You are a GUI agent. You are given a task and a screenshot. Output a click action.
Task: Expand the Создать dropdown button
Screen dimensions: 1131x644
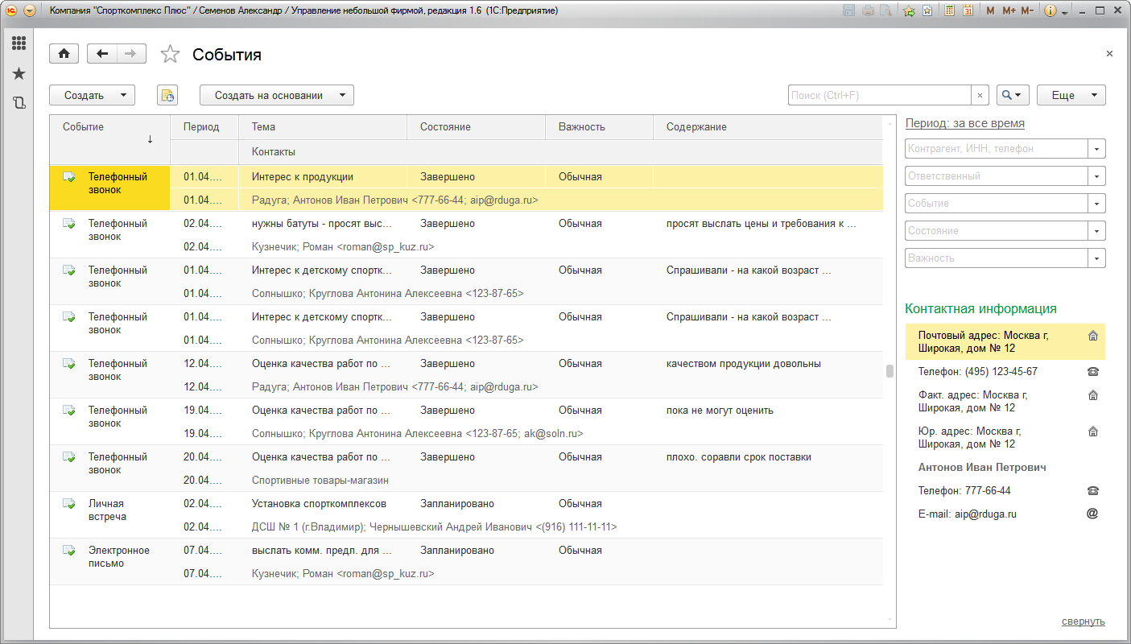[92, 95]
